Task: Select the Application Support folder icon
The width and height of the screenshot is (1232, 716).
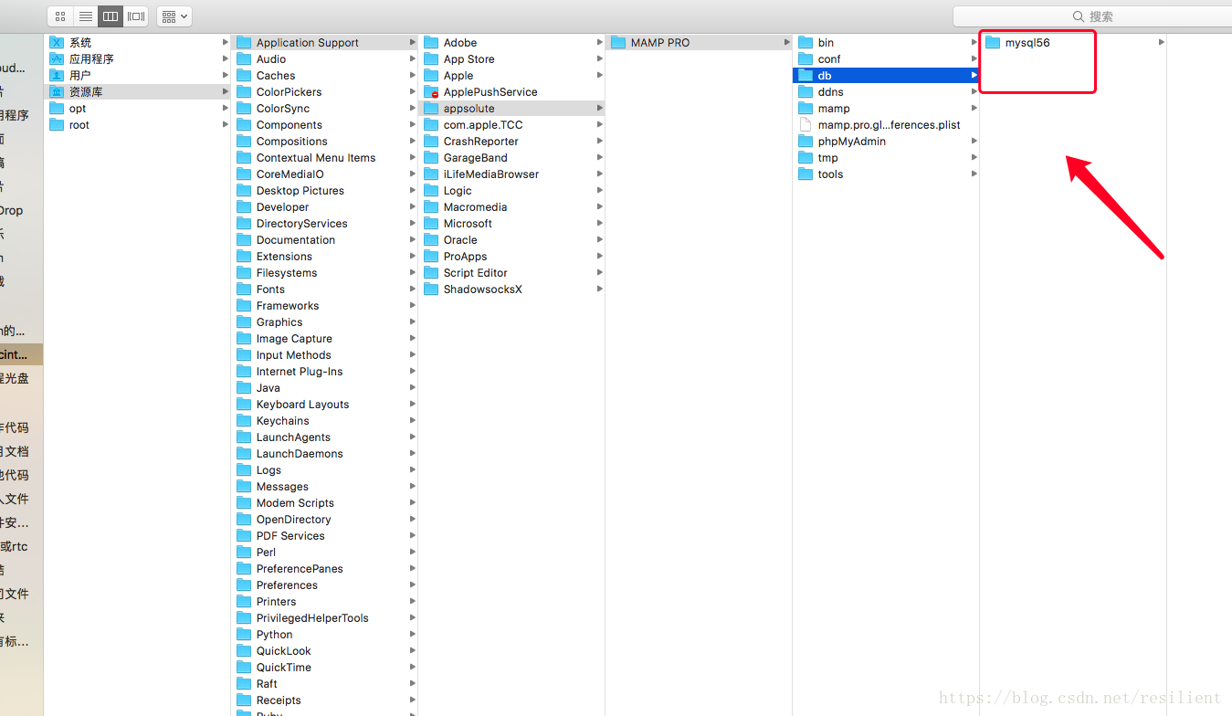Action: [244, 43]
